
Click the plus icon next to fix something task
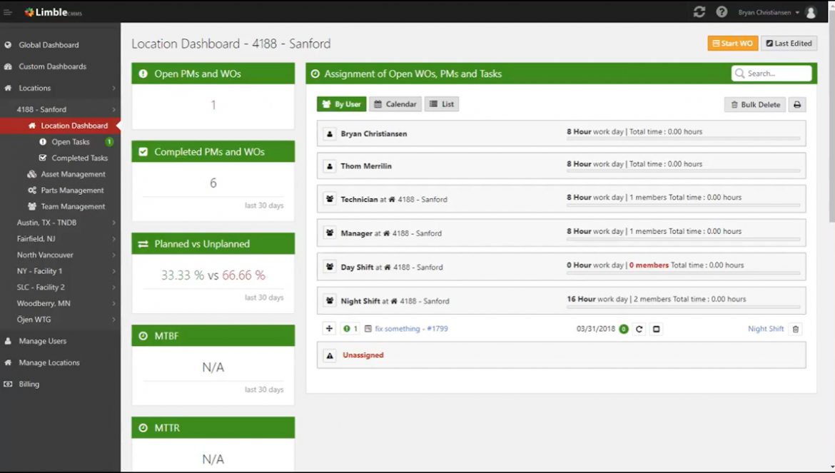(x=329, y=329)
